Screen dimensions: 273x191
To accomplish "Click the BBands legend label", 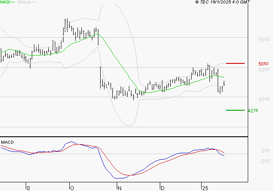I will (x=24, y=2).
